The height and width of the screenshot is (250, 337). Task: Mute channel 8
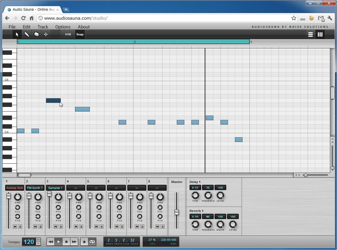[x=157, y=226]
